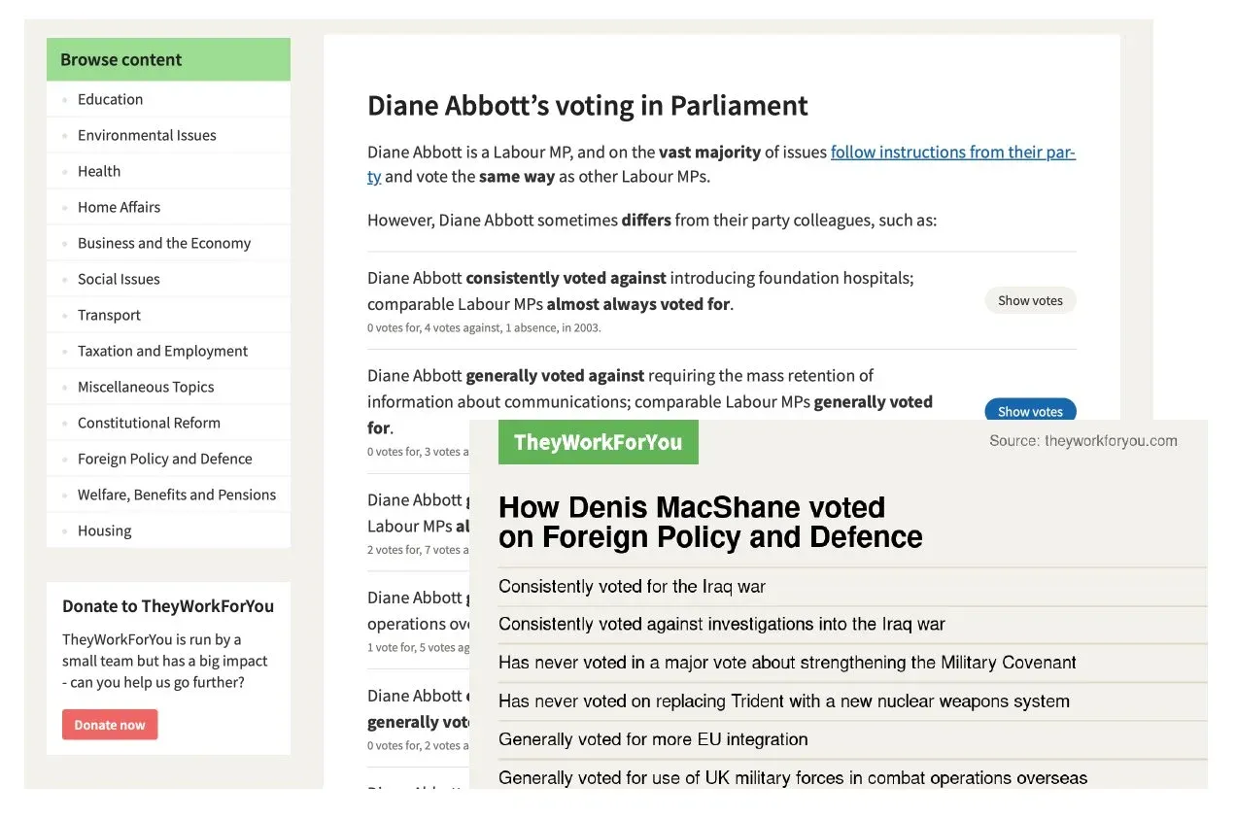Go to Home Affairs topic
The image size is (1236, 820).
[x=119, y=207]
